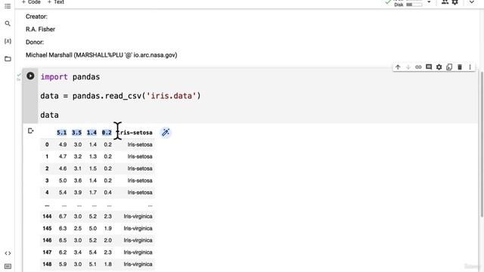Click the value 0.4 in row 4
This screenshot has height=272, width=484.
point(107,193)
